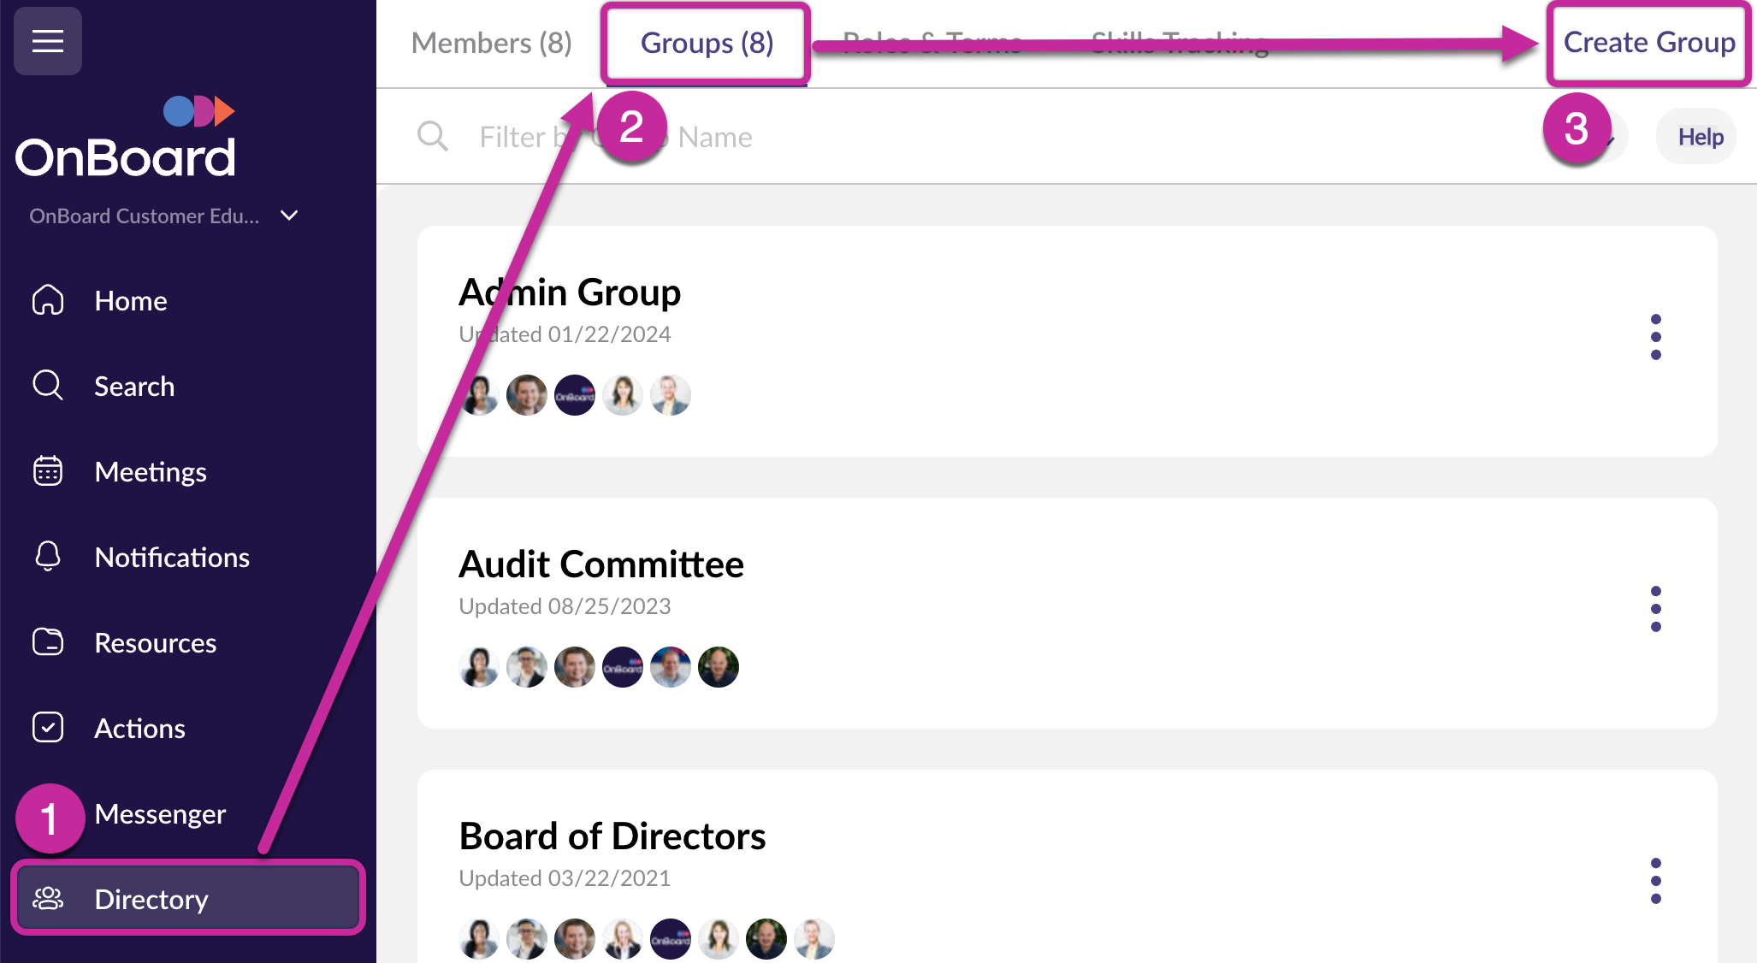Click the OnBoard logo avatar in Audit Committee

(622, 667)
